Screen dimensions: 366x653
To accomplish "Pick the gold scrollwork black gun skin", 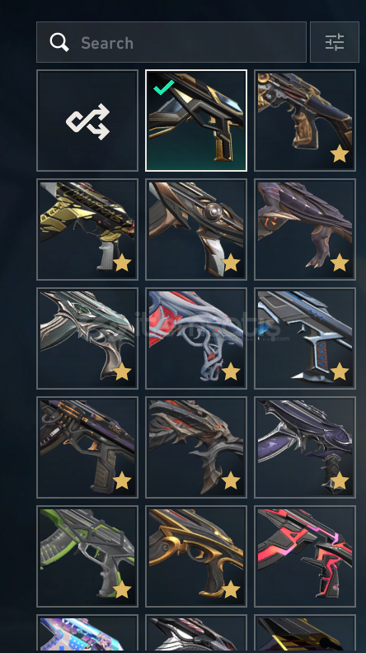I will (196, 556).
